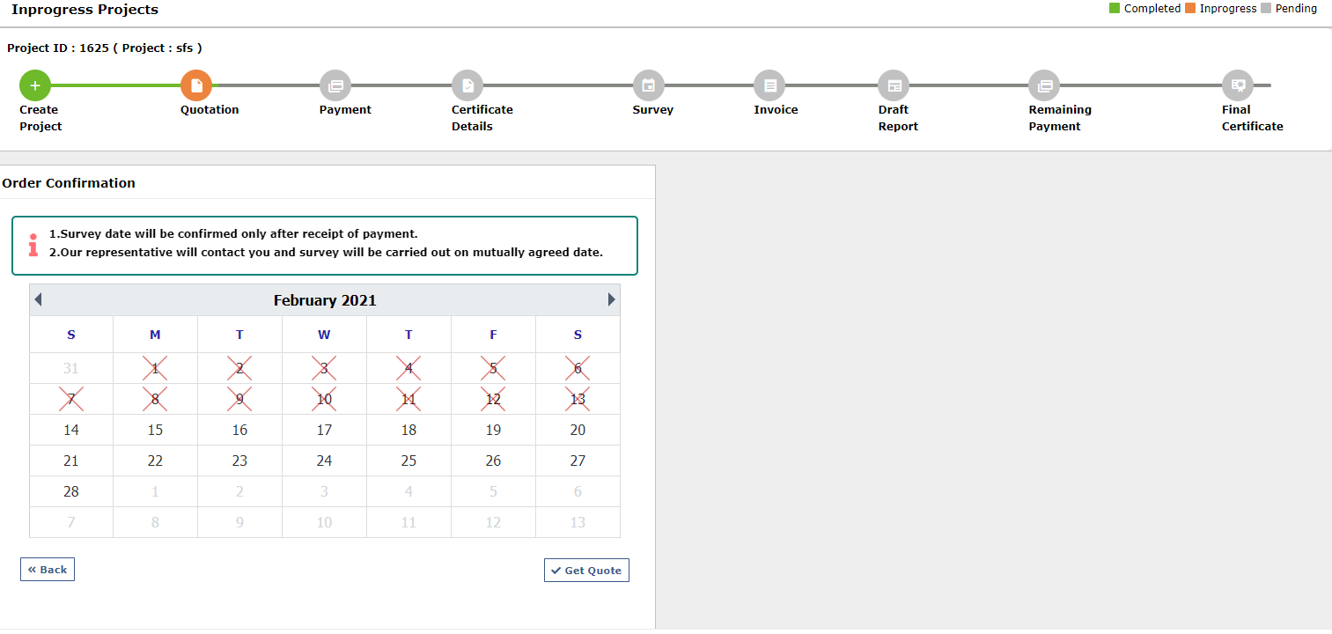Click the orange Quotation step icon
The image size is (1332, 634).
tap(196, 85)
